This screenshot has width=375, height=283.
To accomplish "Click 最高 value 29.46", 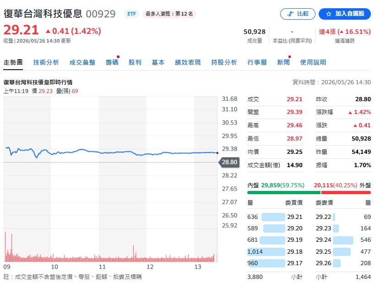I will [x=295, y=125].
